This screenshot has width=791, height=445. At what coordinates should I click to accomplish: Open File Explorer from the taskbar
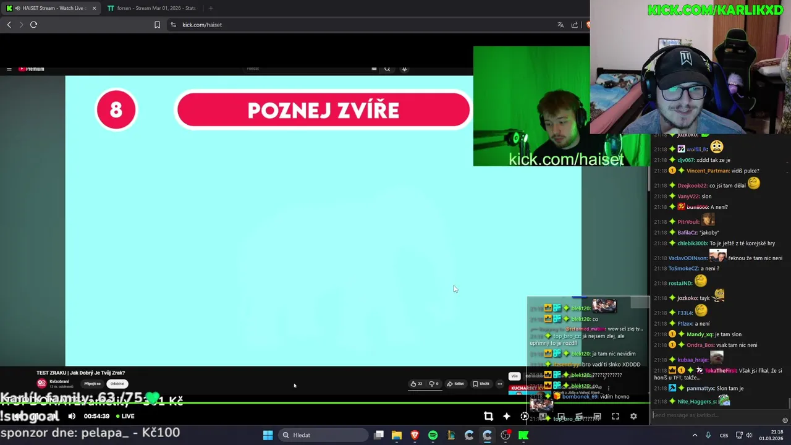397,435
